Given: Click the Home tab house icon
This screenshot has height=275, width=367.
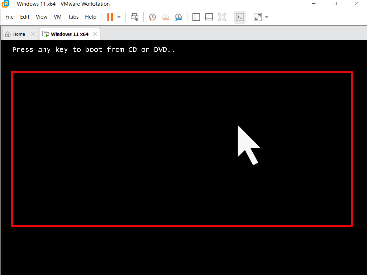Looking at the screenshot, I should 8,34.
